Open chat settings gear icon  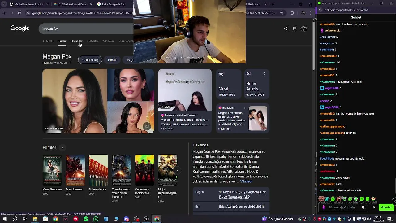(374, 208)
